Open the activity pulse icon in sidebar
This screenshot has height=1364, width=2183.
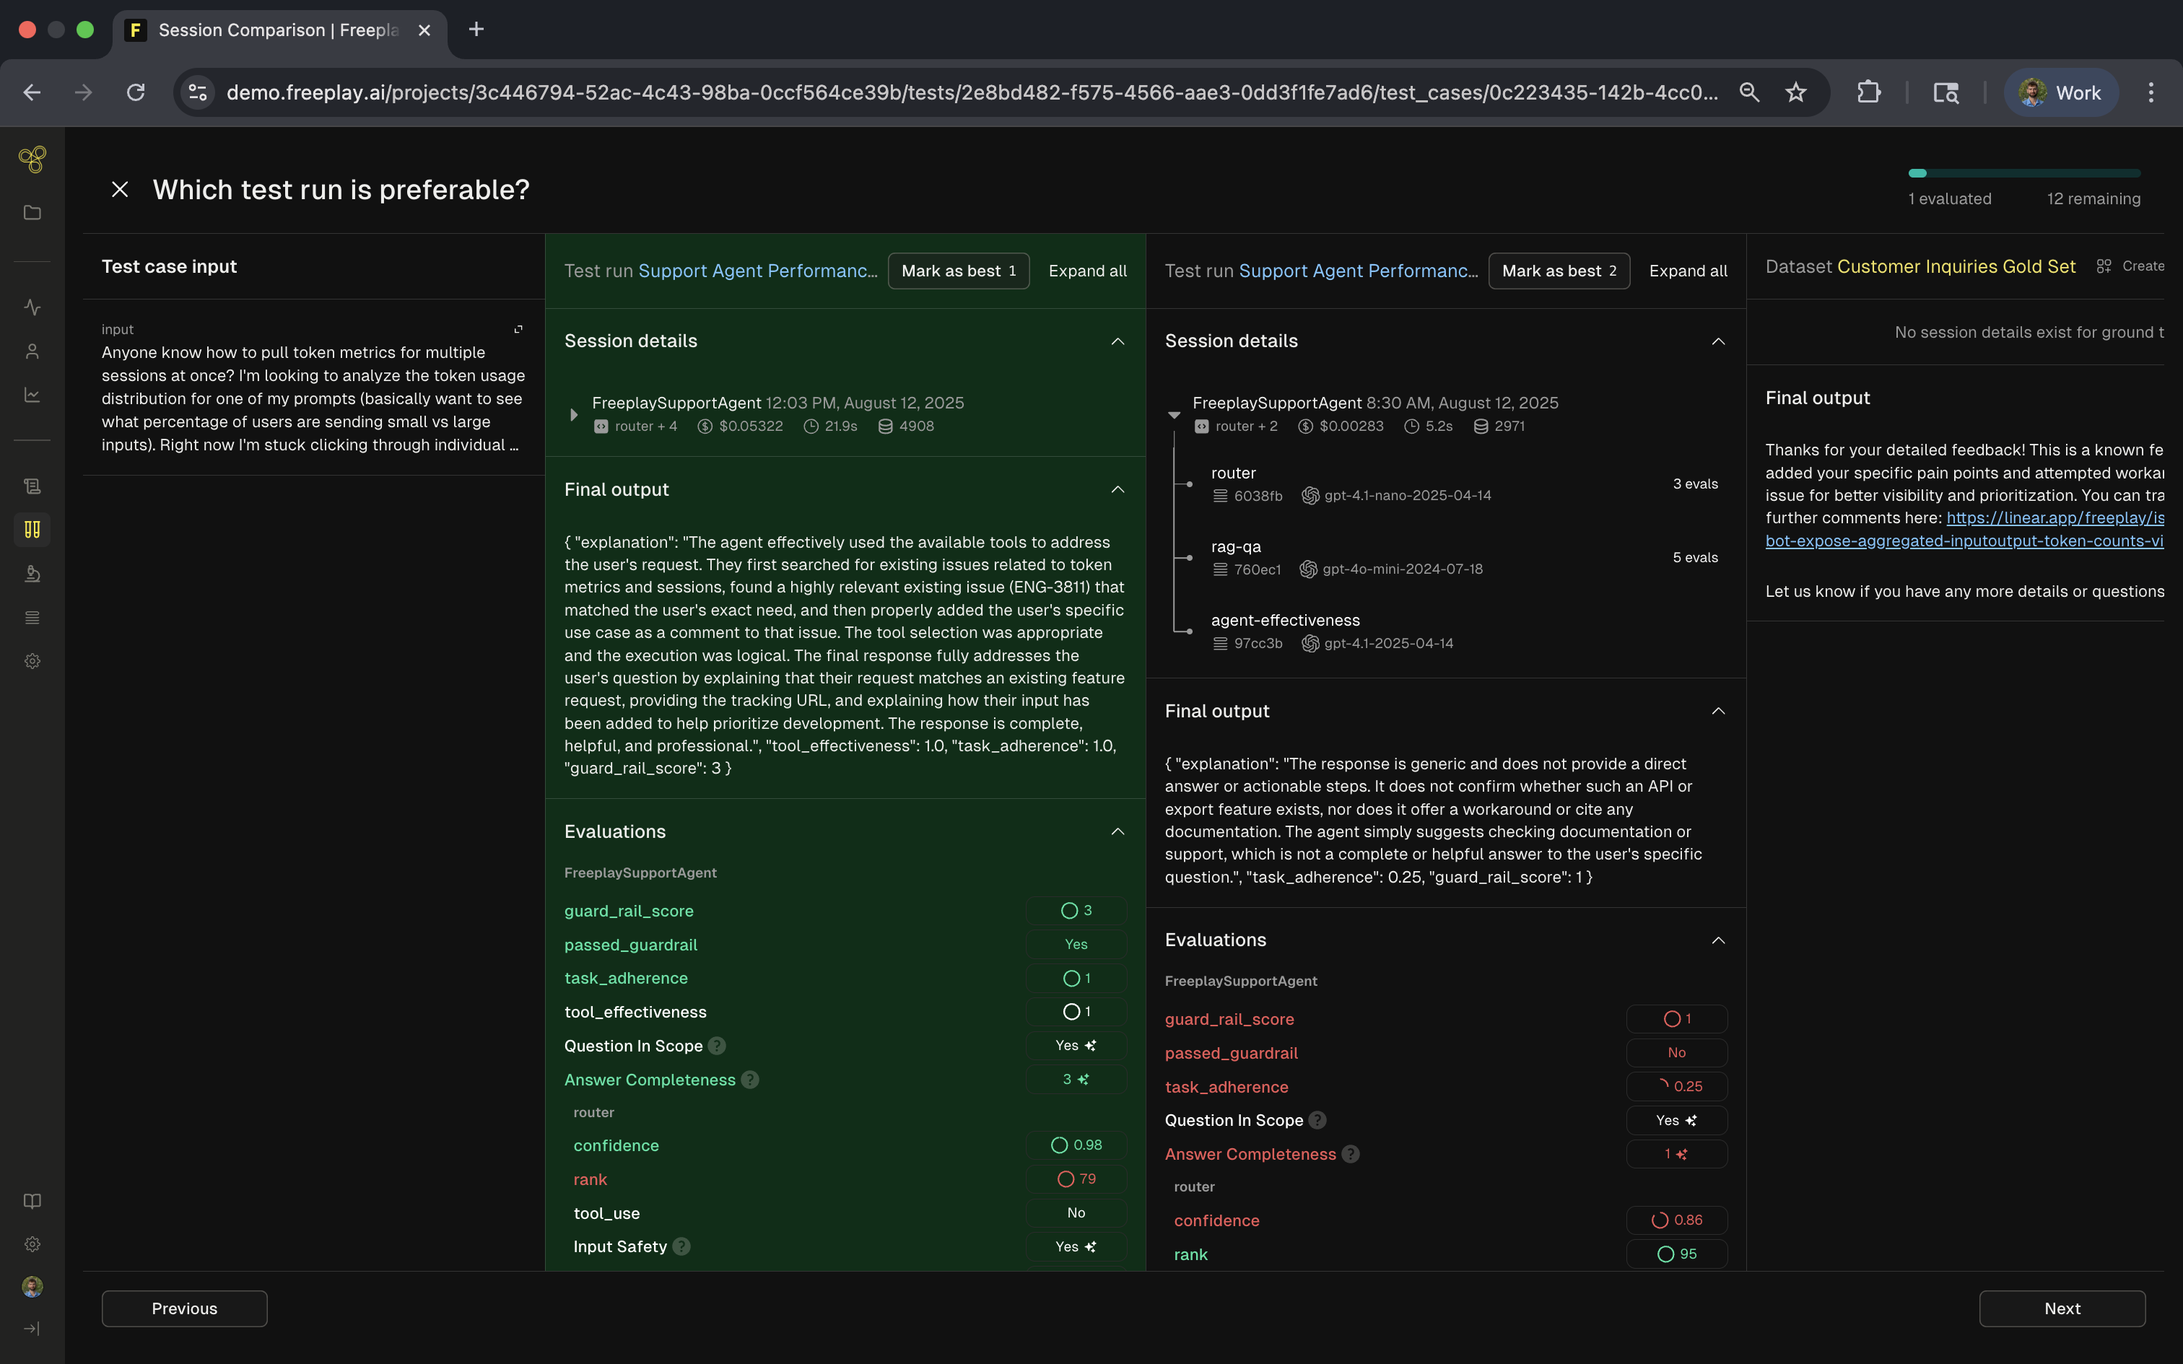tap(32, 307)
